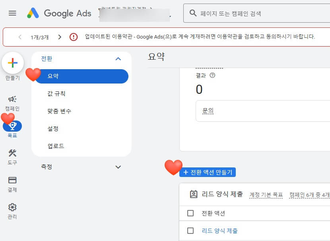Open the 리드 양식 제출 conversion link
The image size is (330, 241).
click(x=220, y=231)
